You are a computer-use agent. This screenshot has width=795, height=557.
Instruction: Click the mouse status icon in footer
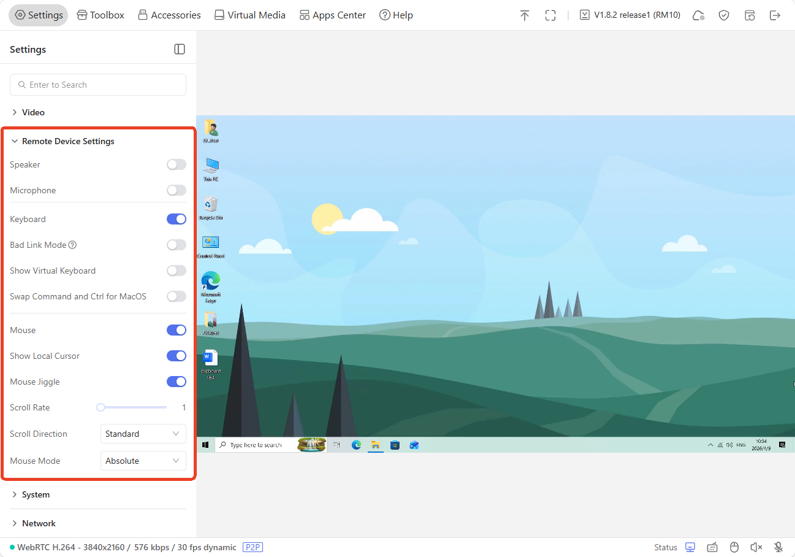tap(734, 547)
